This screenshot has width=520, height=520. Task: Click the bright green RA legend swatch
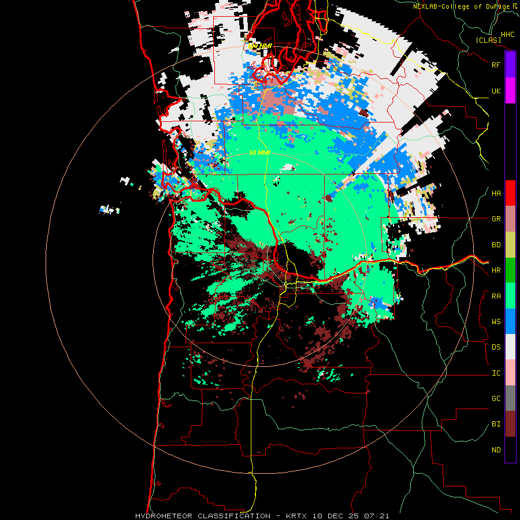coord(510,296)
